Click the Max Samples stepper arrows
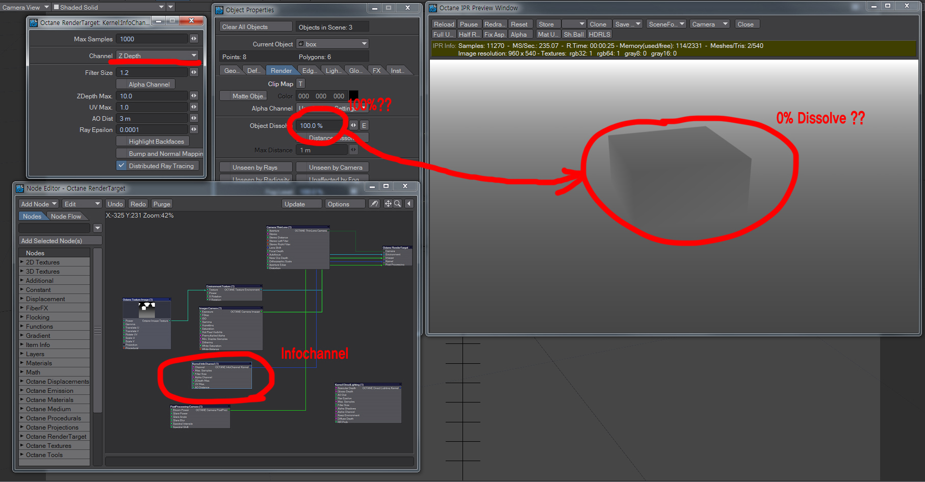This screenshot has height=482, width=925. 194,39
